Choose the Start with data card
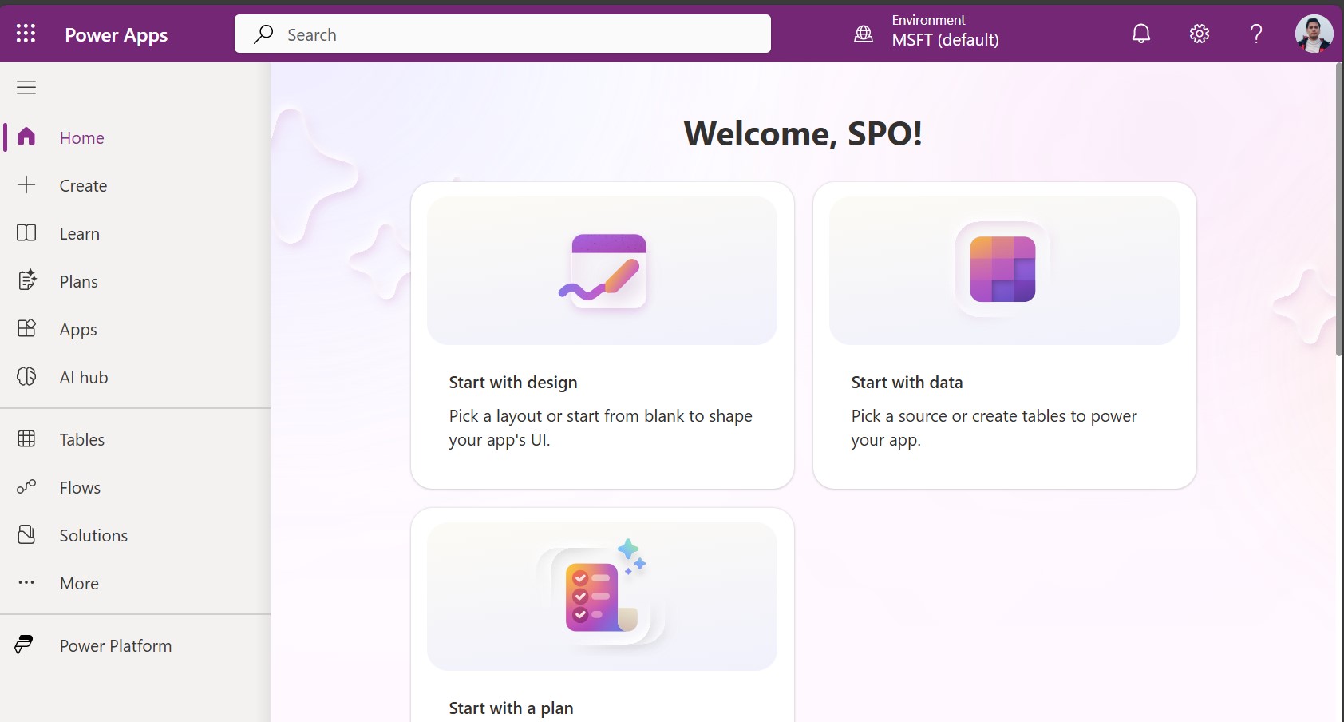This screenshot has width=1344, height=722. (x=1004, y=335)
